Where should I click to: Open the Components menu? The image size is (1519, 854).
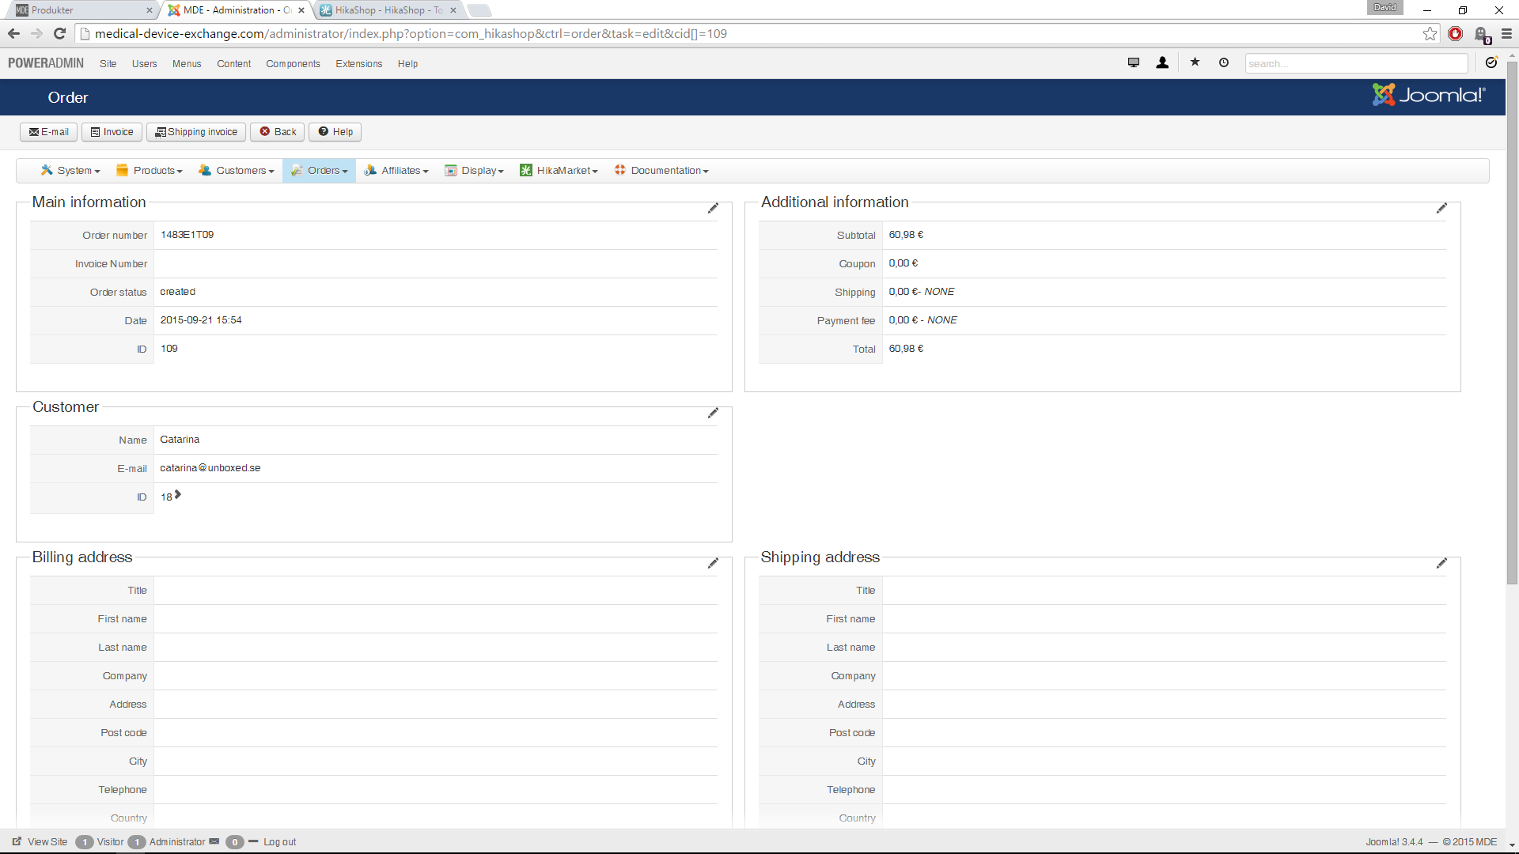[x=293, y=64]
